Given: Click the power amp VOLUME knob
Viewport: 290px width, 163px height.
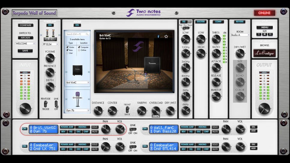Looking at the screenshot, I should 50,58.
